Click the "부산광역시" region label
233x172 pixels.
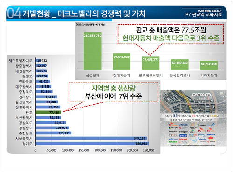24,118
